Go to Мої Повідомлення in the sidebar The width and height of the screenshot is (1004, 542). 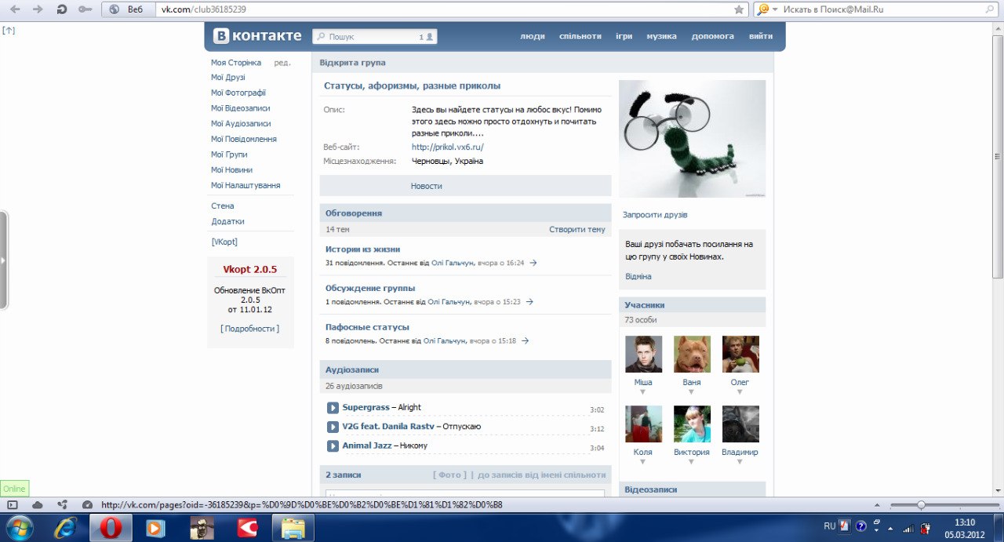tap(243, 139)
